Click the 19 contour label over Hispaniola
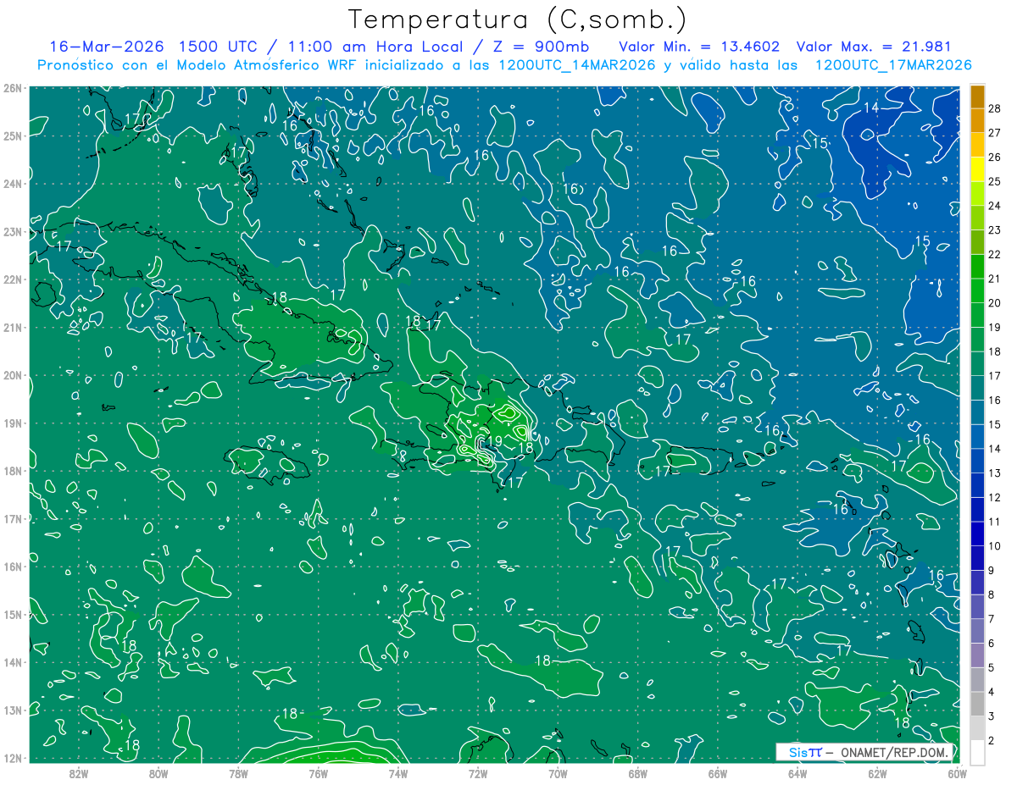The height and width of the screenshot is (785, 1017). [x=493, y=442]
